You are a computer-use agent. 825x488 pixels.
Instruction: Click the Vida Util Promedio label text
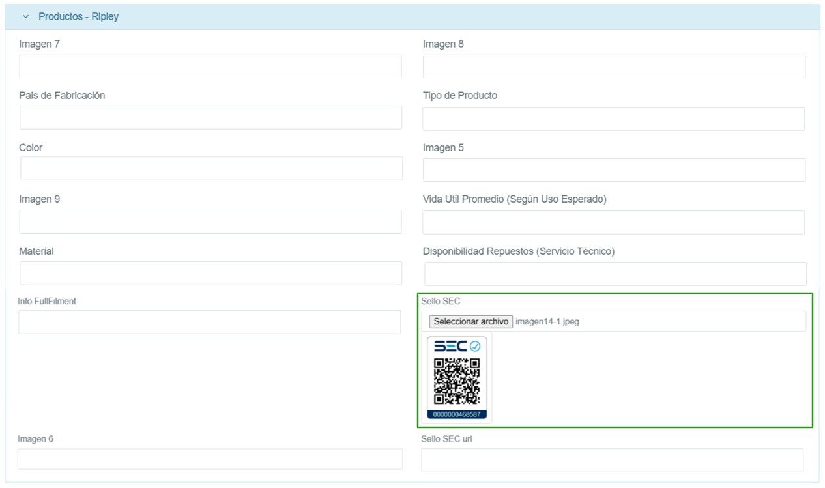pyautogui.click(x=515, y=199)
